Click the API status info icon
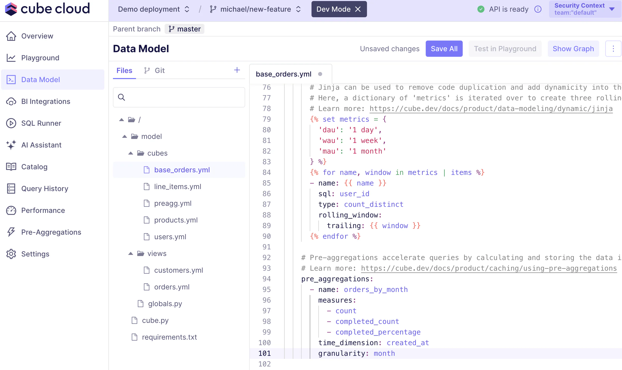 pos(538,9)
